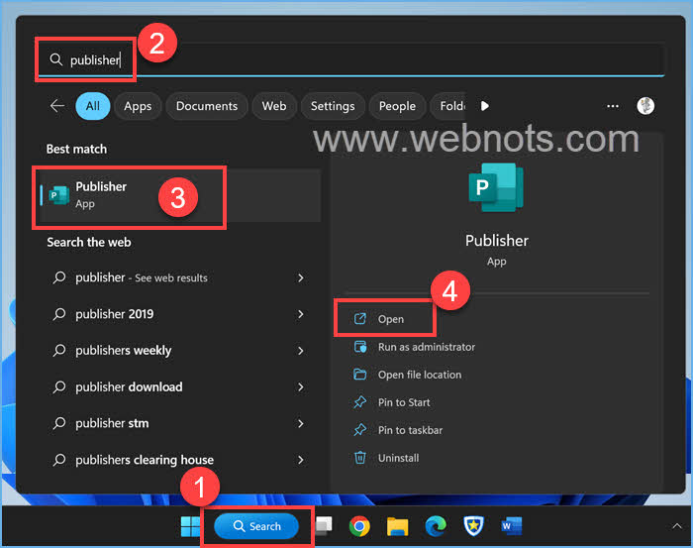Click the Run as administrator shield icon
Viewport: 693px width, 548px height.
pyautogui.click(x=360, y=347)
